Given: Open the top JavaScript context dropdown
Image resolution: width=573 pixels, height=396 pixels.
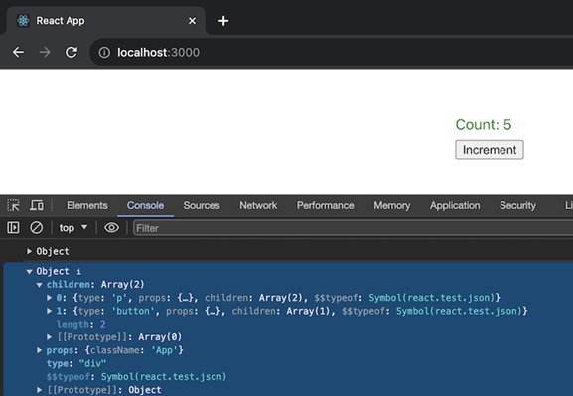Looking at the screenshot, I should (73, 228).
